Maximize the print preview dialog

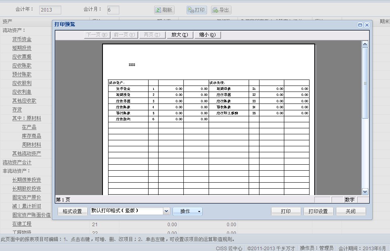(x=360, y=25)
